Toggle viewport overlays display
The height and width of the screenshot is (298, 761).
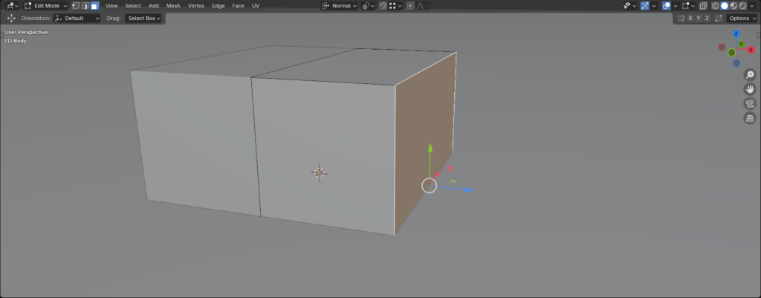pos(669,5)
